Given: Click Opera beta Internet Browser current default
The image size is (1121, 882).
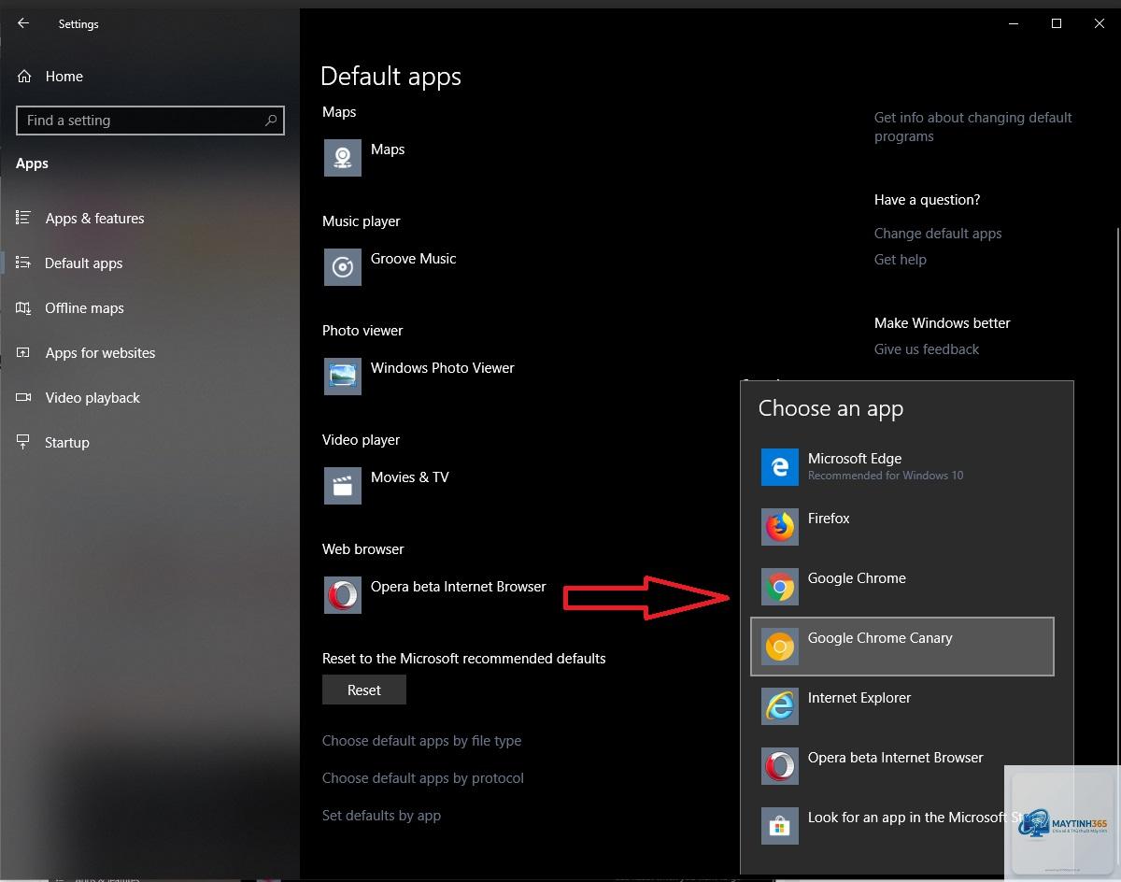Looking at the screenshot, I should (458, 586).
